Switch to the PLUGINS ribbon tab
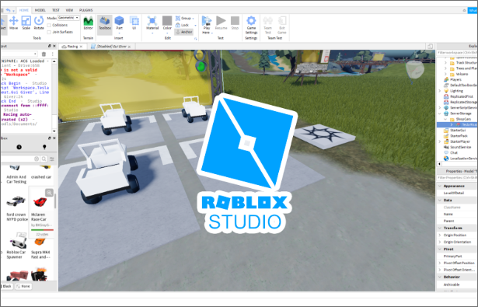 pyautogui.click(x=86, y=10)
